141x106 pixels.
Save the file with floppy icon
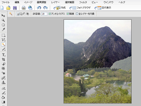coord(15,8)
